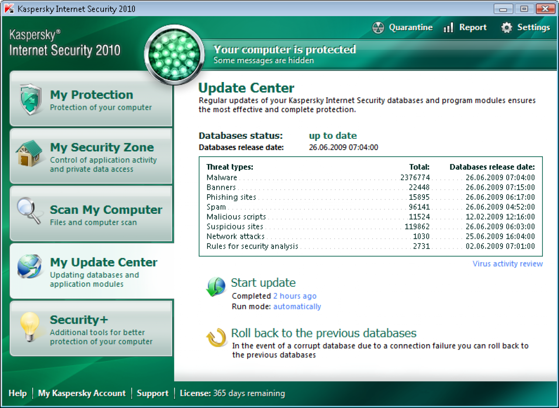
Task: Click the Suspicious sites row
Action: (x=371, y=226)
